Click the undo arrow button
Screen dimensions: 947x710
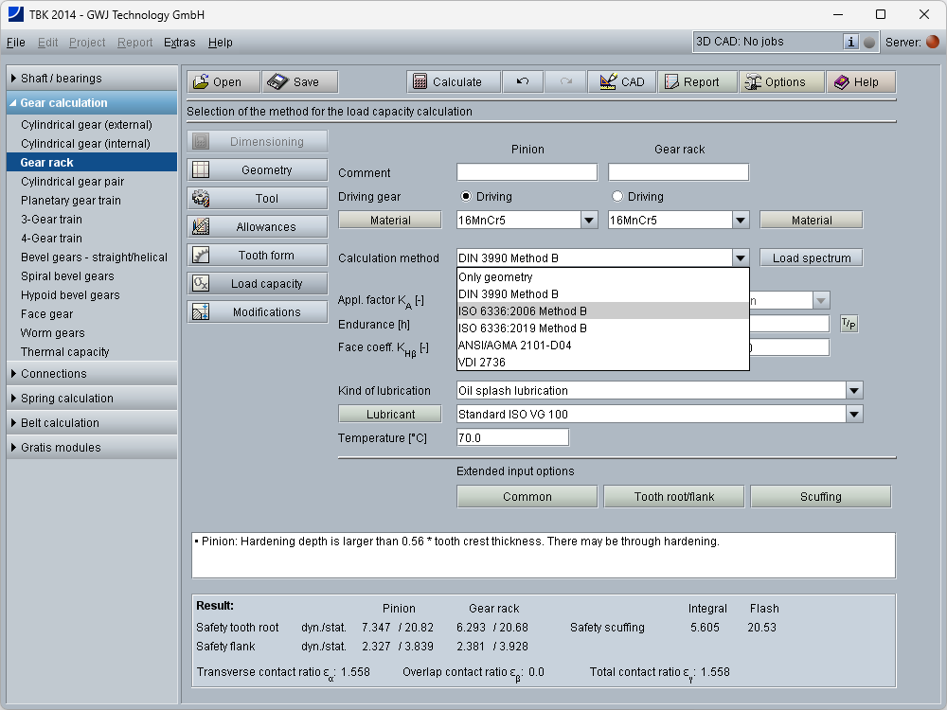pyautogui.click(x=523, y=82)
